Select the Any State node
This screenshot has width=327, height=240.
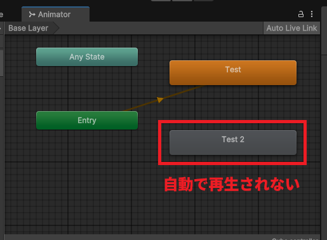coord(87,57)
